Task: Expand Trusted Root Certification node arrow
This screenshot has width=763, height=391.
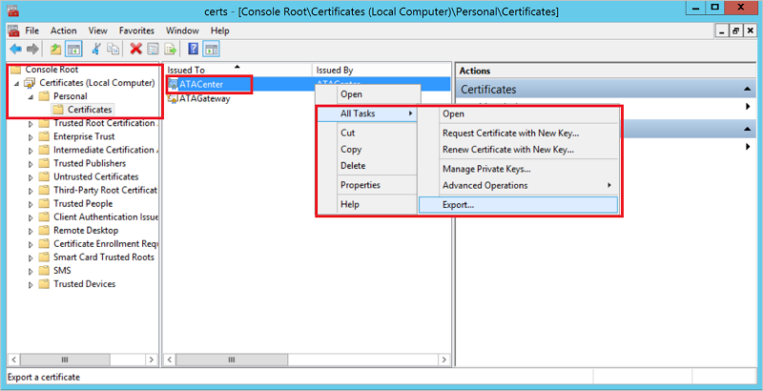Action: tap(31, 124)
